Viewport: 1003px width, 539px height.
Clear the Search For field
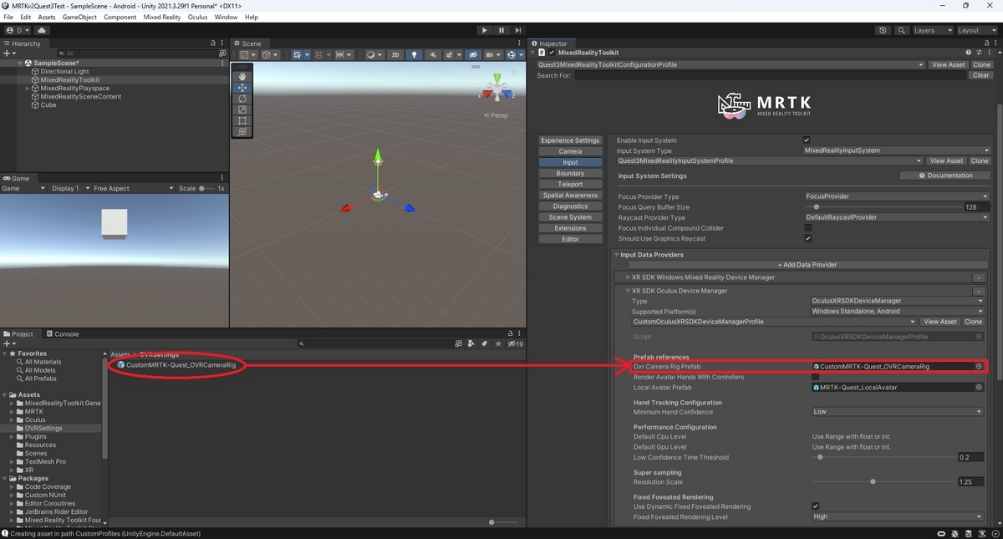(981, 75)
